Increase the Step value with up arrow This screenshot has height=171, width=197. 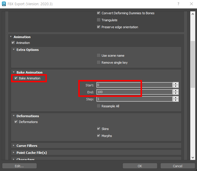tap(176, 98)
